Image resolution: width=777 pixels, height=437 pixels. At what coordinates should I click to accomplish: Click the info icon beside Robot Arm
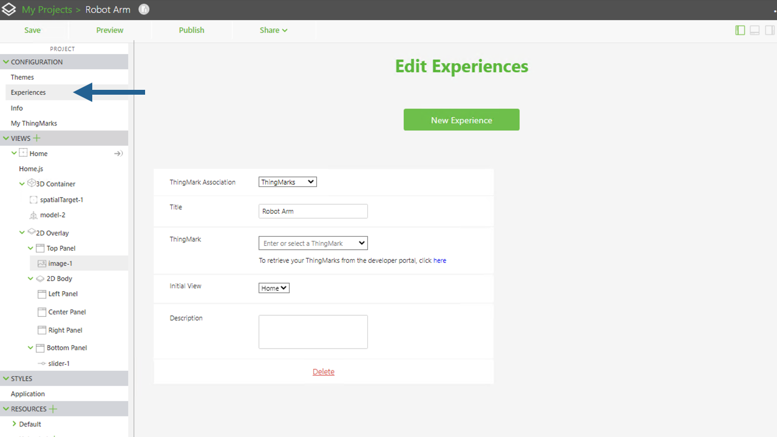tap(144, 10)
